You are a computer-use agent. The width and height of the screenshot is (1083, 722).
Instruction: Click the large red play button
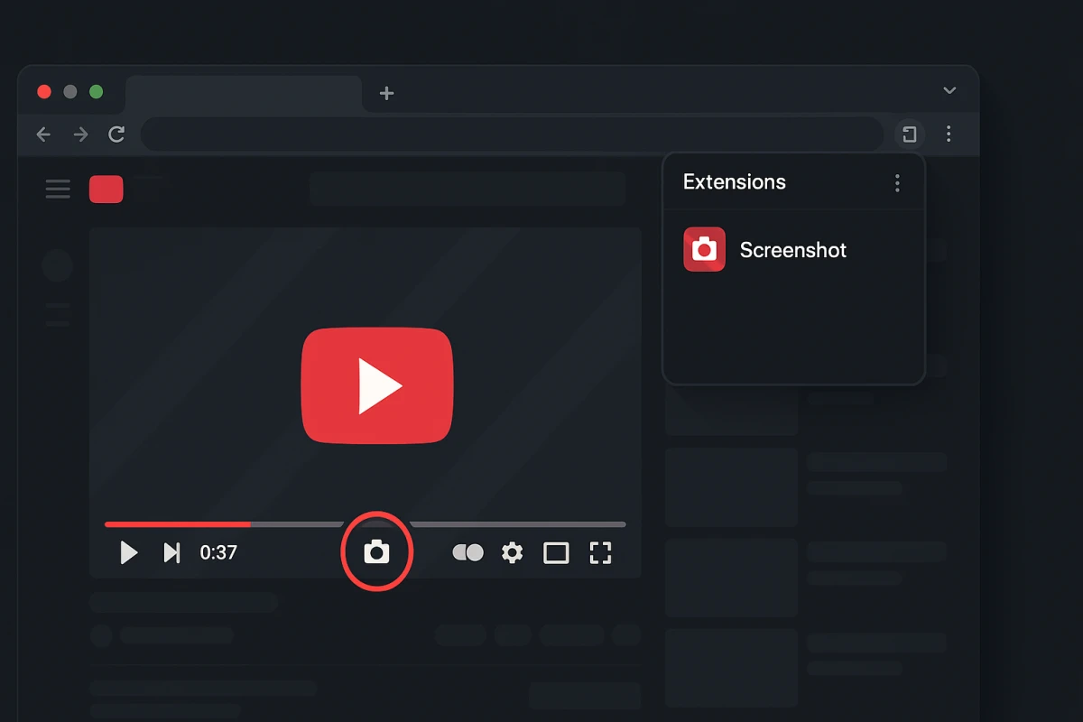(377, 385)
